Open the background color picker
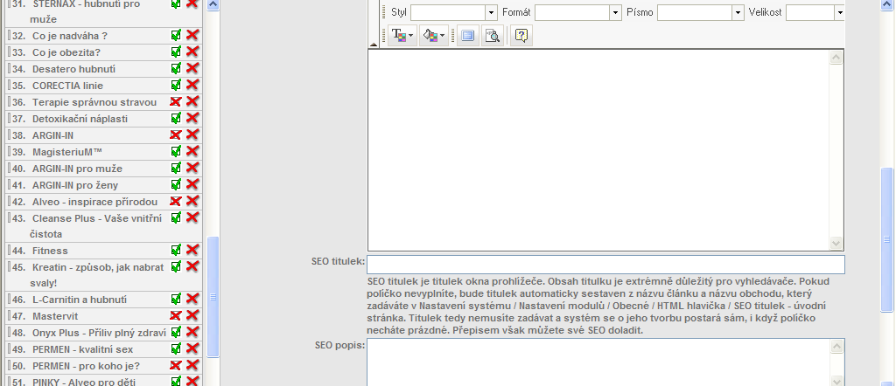Image resolution: width=896 pixels, height=386 pixels. pyautogui.click(x=434, y=35)
